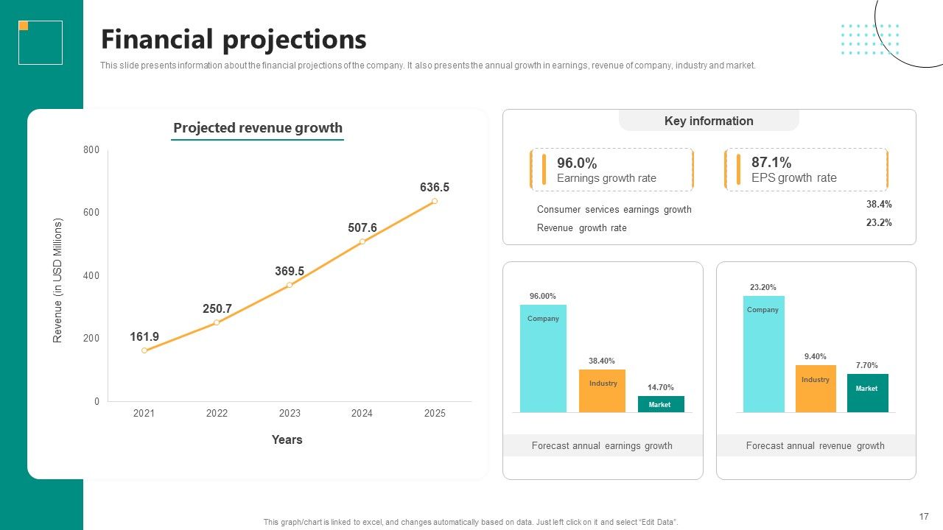
Task: Select the orange Industry earnings bar 38.40%
Action: click(x=602, y=391)
